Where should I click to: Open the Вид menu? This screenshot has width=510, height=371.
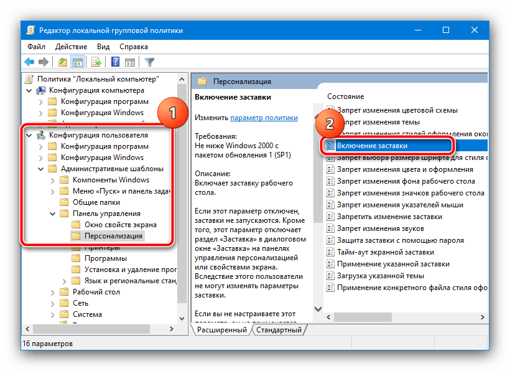point(103,46)
